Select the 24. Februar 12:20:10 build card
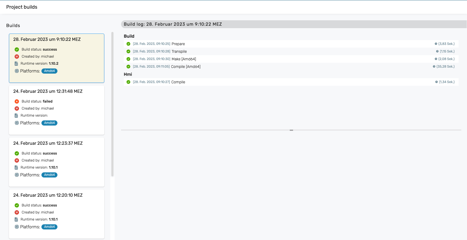 point(57,214)
